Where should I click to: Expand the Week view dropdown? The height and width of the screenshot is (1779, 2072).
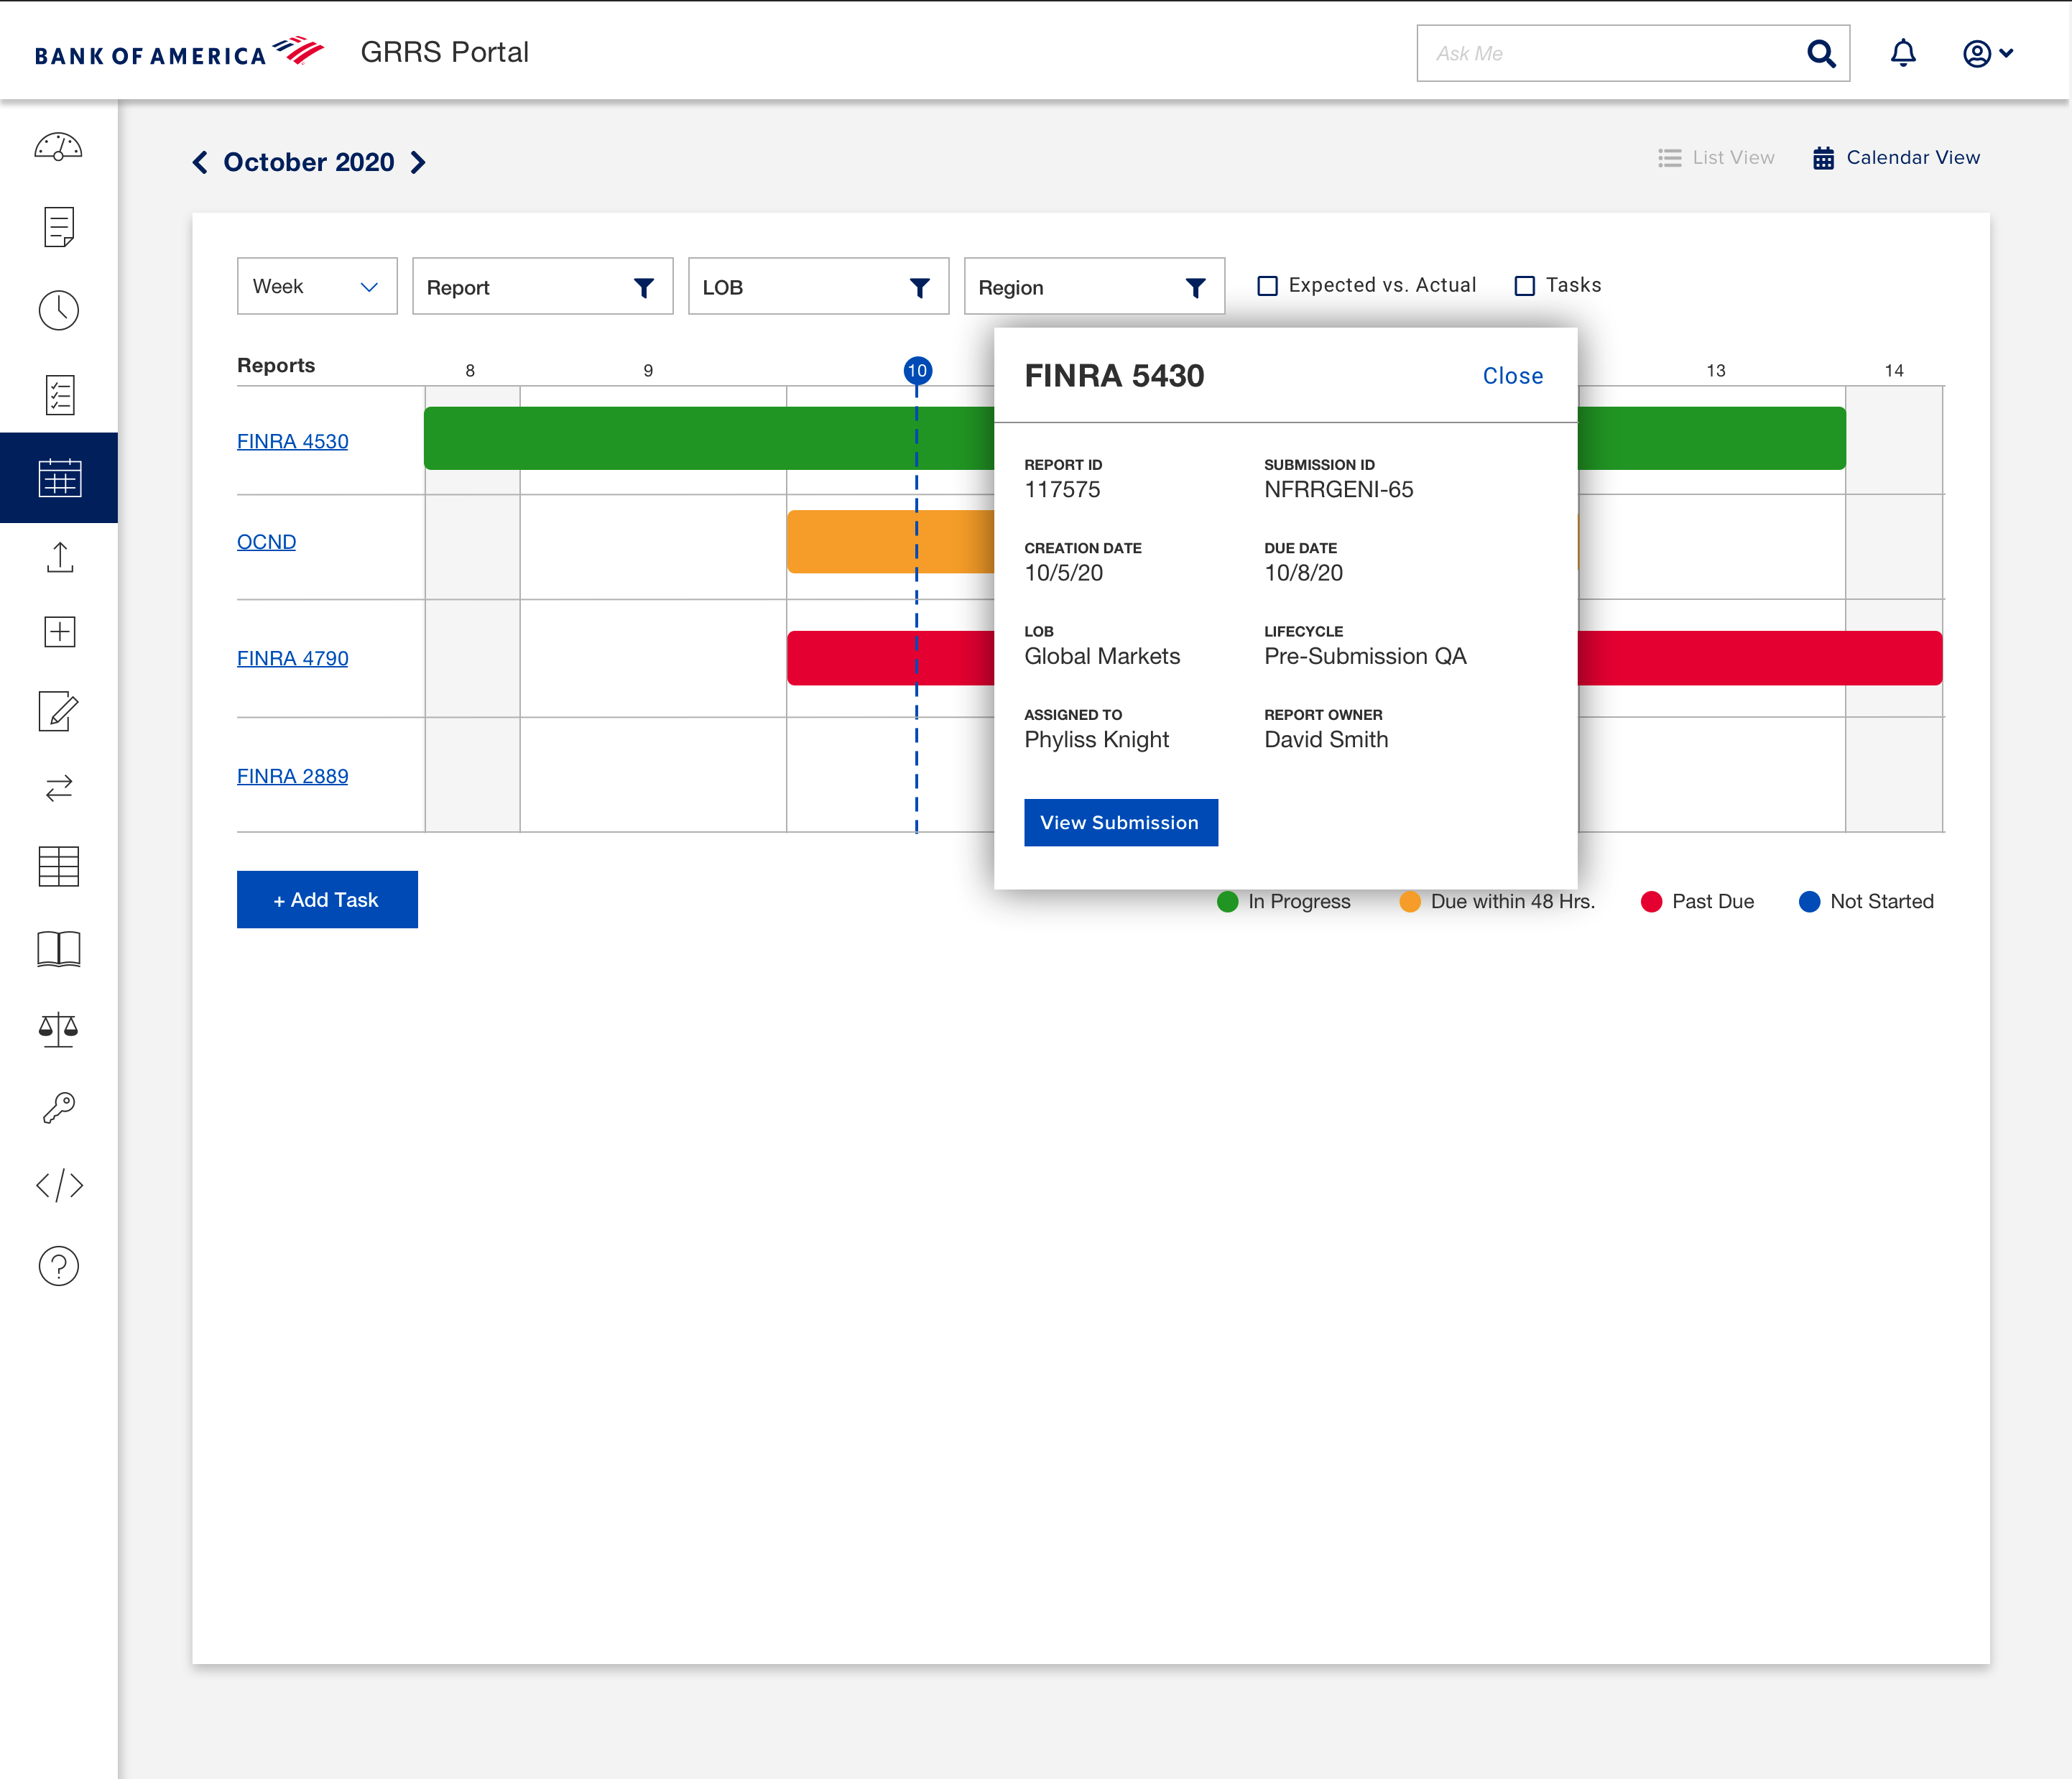316,287
